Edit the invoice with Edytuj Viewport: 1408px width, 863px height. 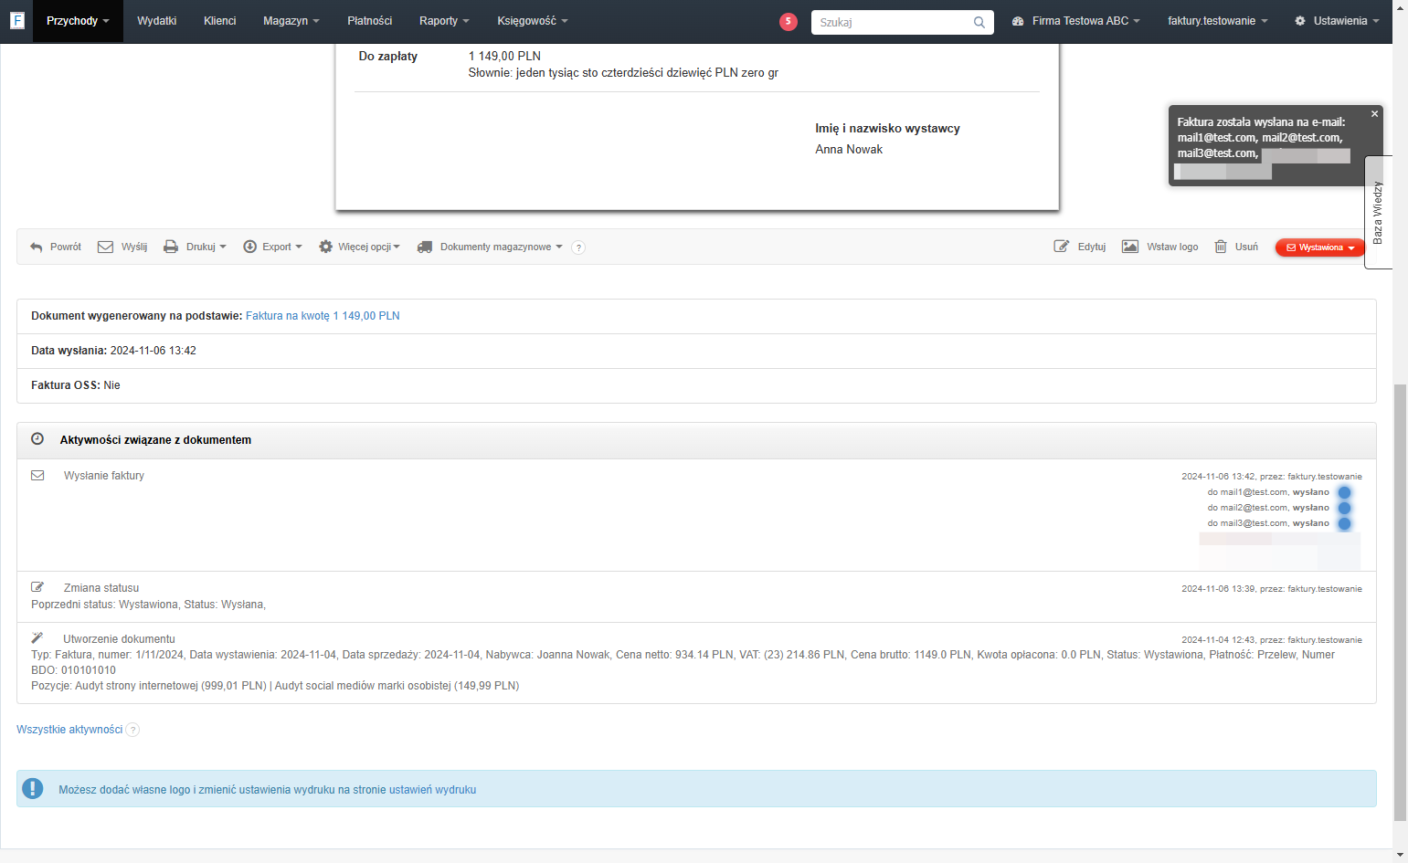coord(1080,247)
